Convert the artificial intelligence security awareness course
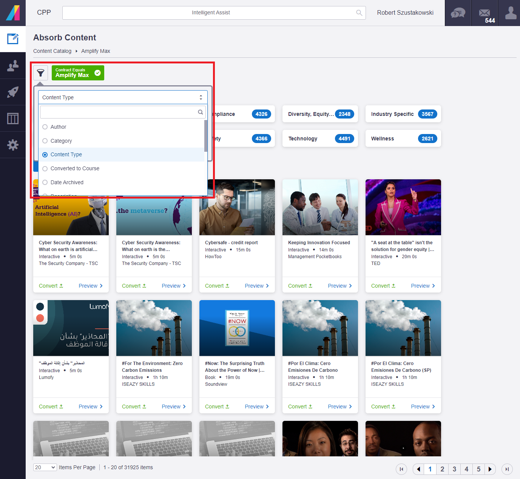Viewport: 520px width, 479px height. point(51,286)
